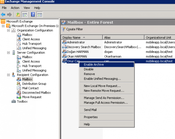Click the Okan HARMAN mailbox row icon
The width and height of the screenshot is (175, 139).
point(64,57)
